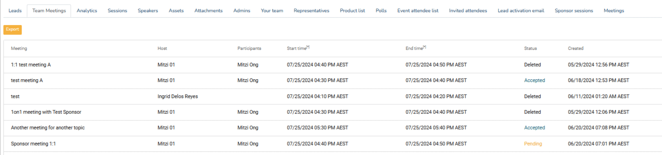Open the Lead activation email tab
Image resolution: width=662 pixels, height=155 pixels.
(521, 11)
